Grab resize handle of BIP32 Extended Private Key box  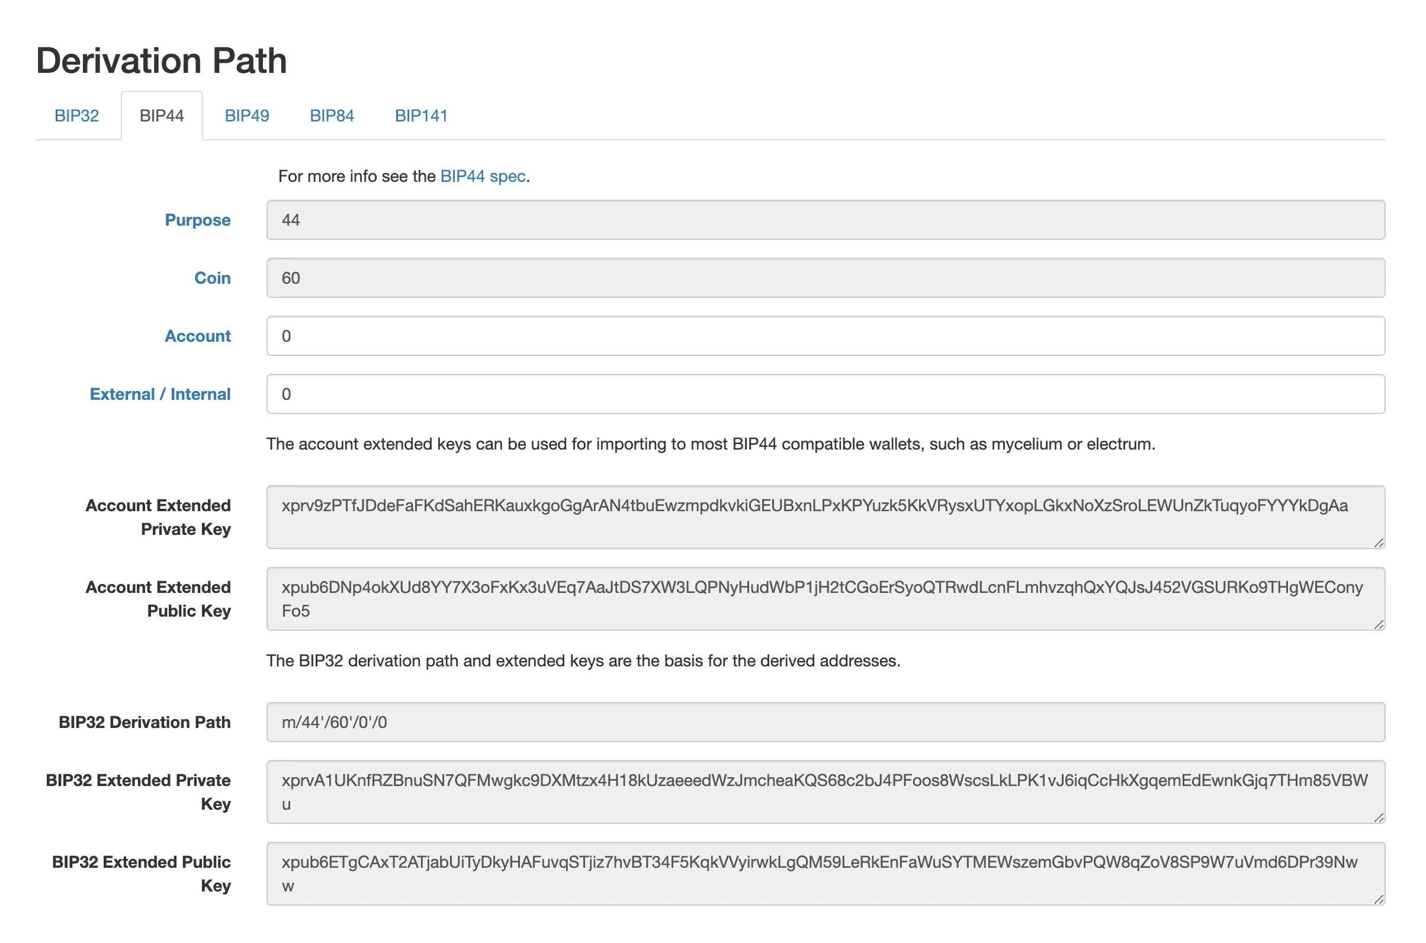(x=1379, y=818)
